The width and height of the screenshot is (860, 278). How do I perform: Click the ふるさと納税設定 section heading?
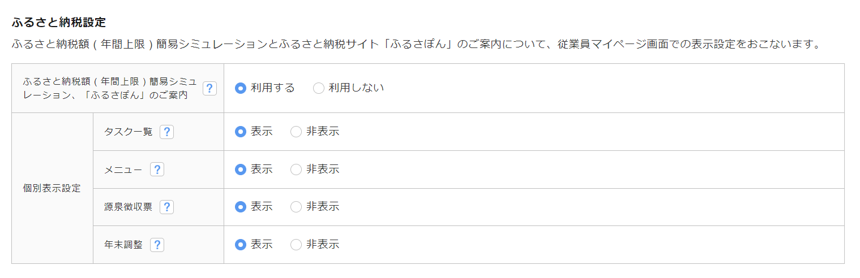pyautogui.click(x=59, y=23)
